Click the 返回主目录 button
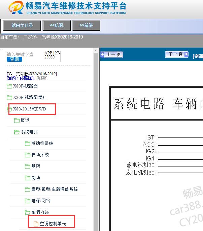The image size is (203, 231). coord(22,25)
